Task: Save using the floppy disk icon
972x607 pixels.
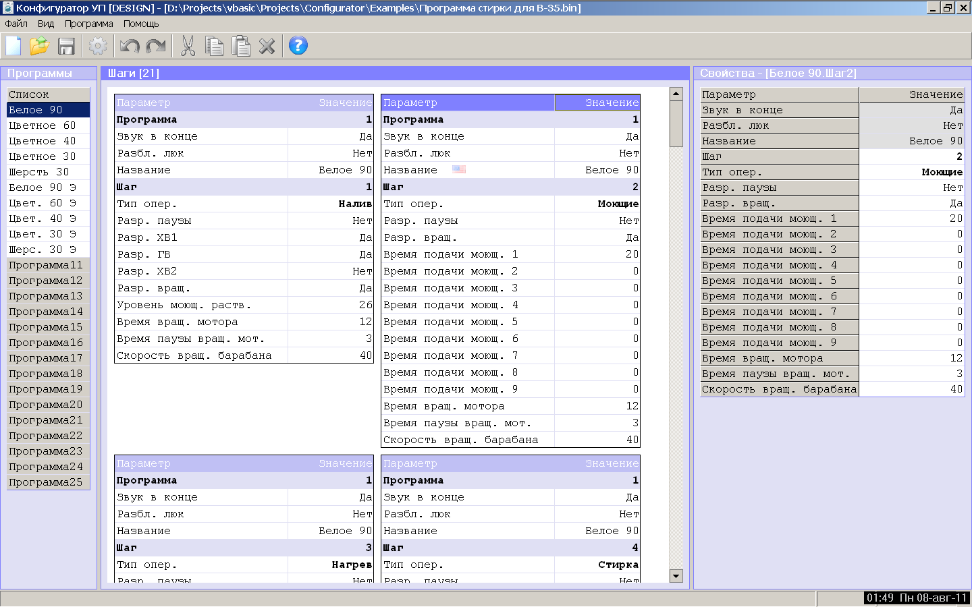Action: click(x=66, y=46)
